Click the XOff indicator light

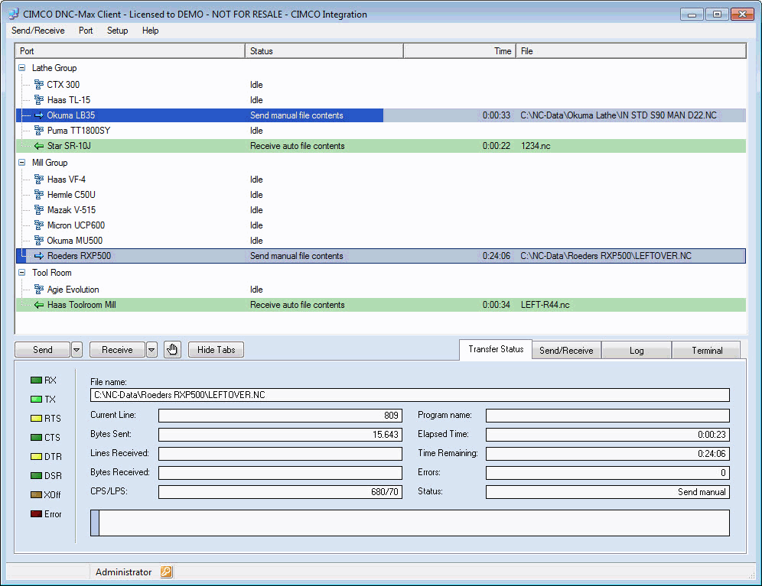(37, 495)
